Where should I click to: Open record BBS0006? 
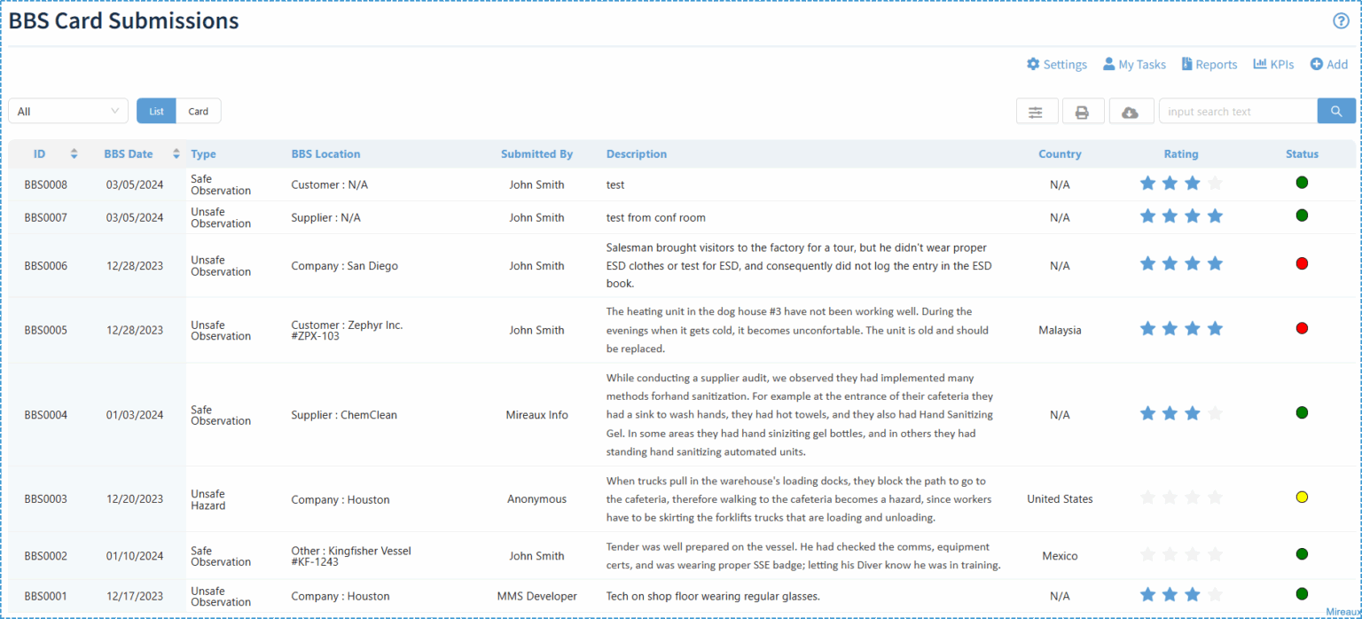click(x=46, y=266)
